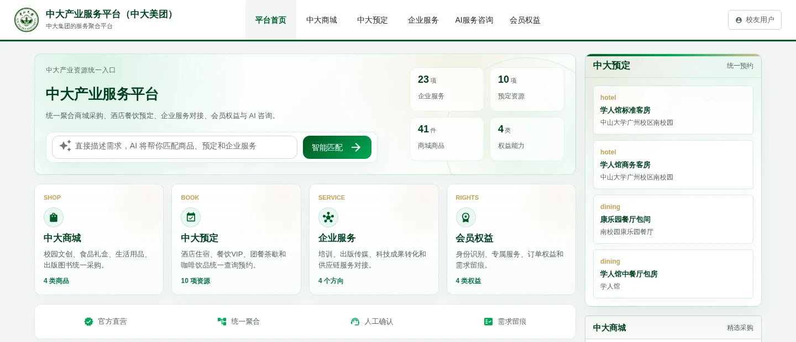
Task: Click the calendar check icon in 中大预定 card
Action: (191, 217)
